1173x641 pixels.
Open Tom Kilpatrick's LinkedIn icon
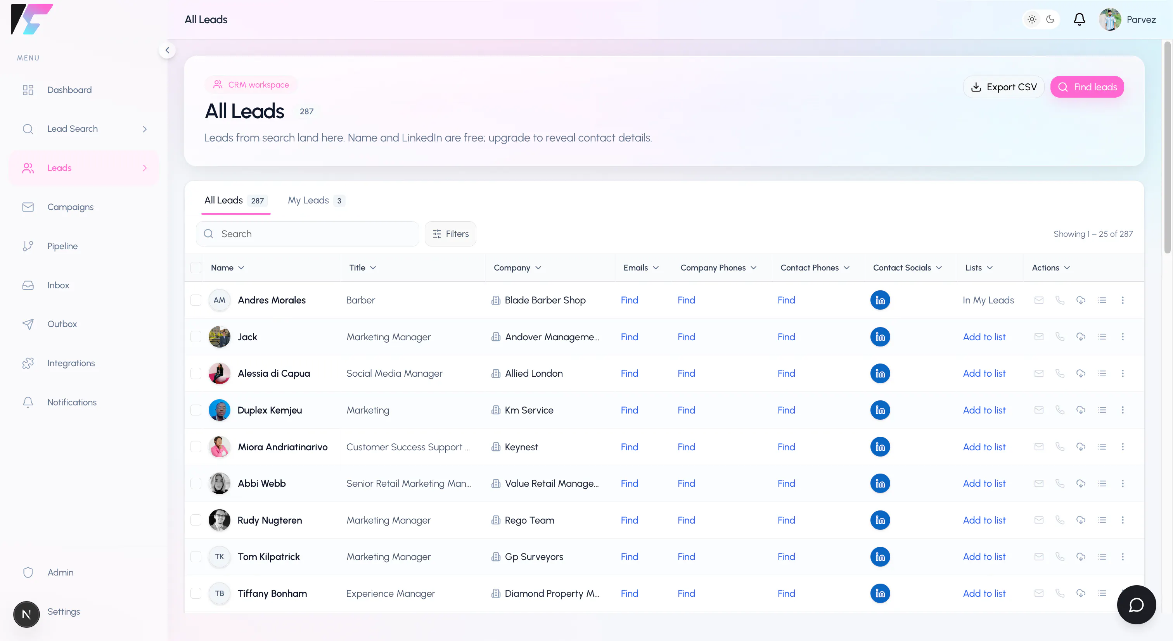pos(880,557)
